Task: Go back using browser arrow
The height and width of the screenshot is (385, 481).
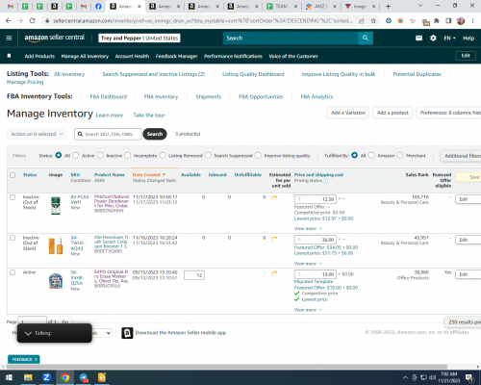Action: pos(9,21)
